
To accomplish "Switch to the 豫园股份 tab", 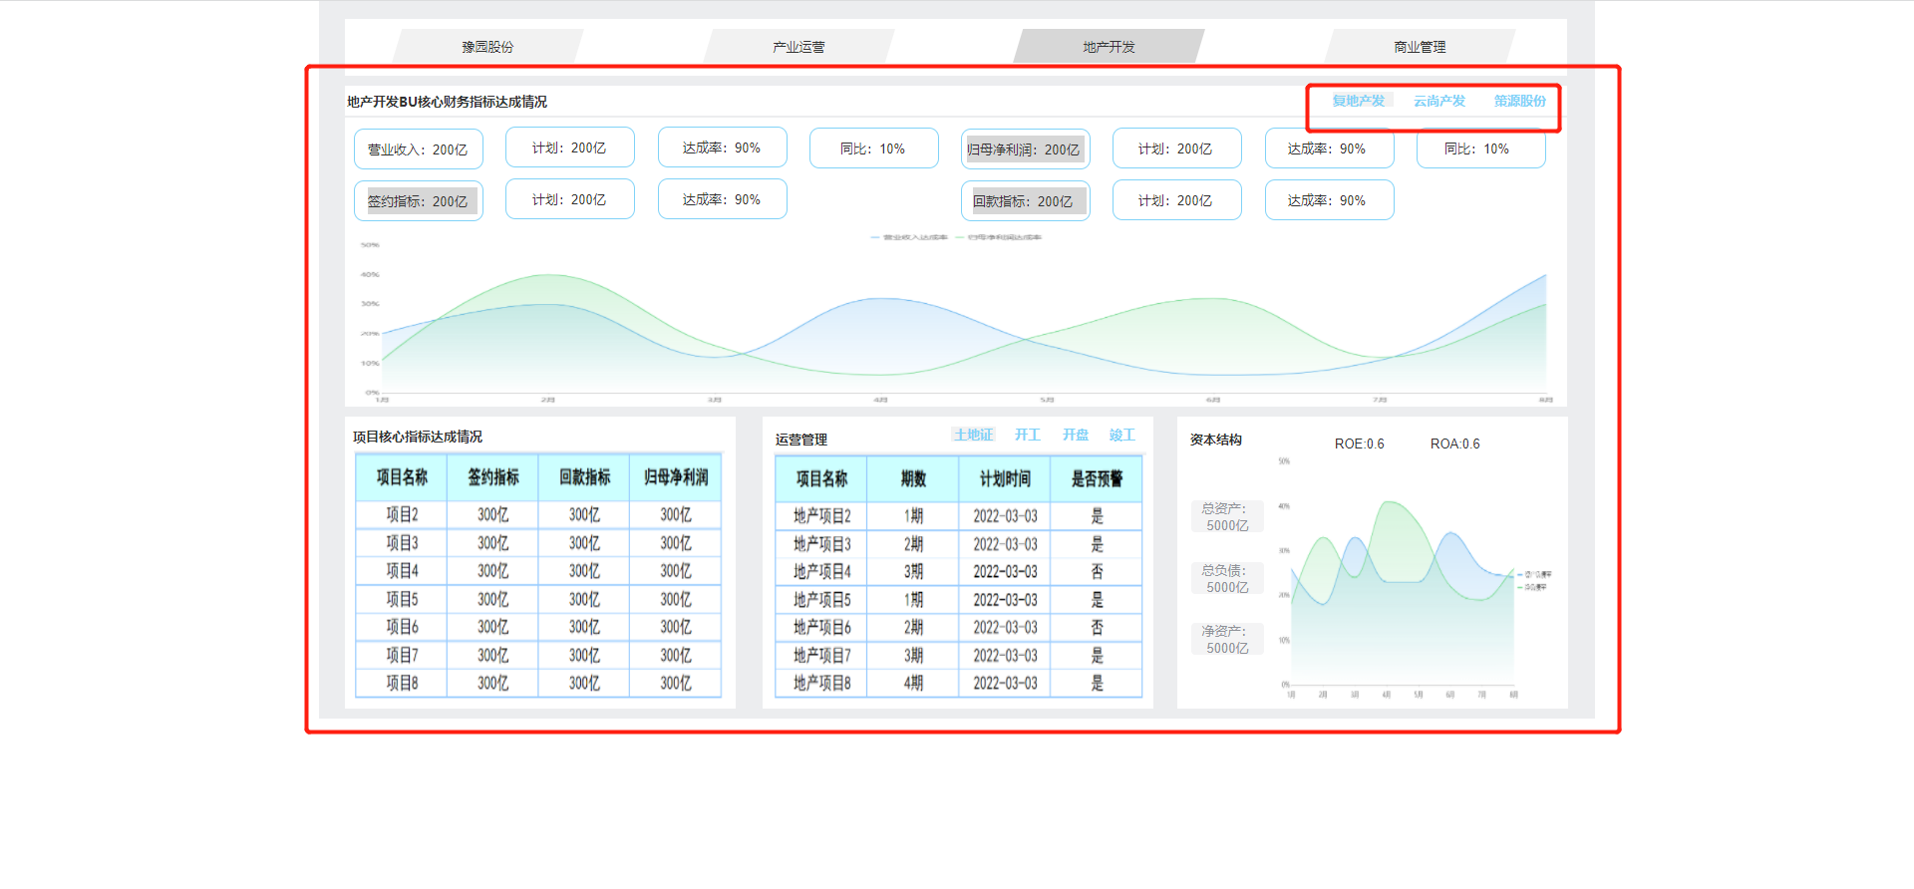I will coord(487,47).
